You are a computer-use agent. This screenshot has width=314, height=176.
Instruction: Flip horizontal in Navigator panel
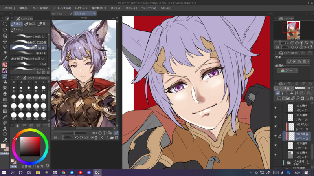(307, 47)
